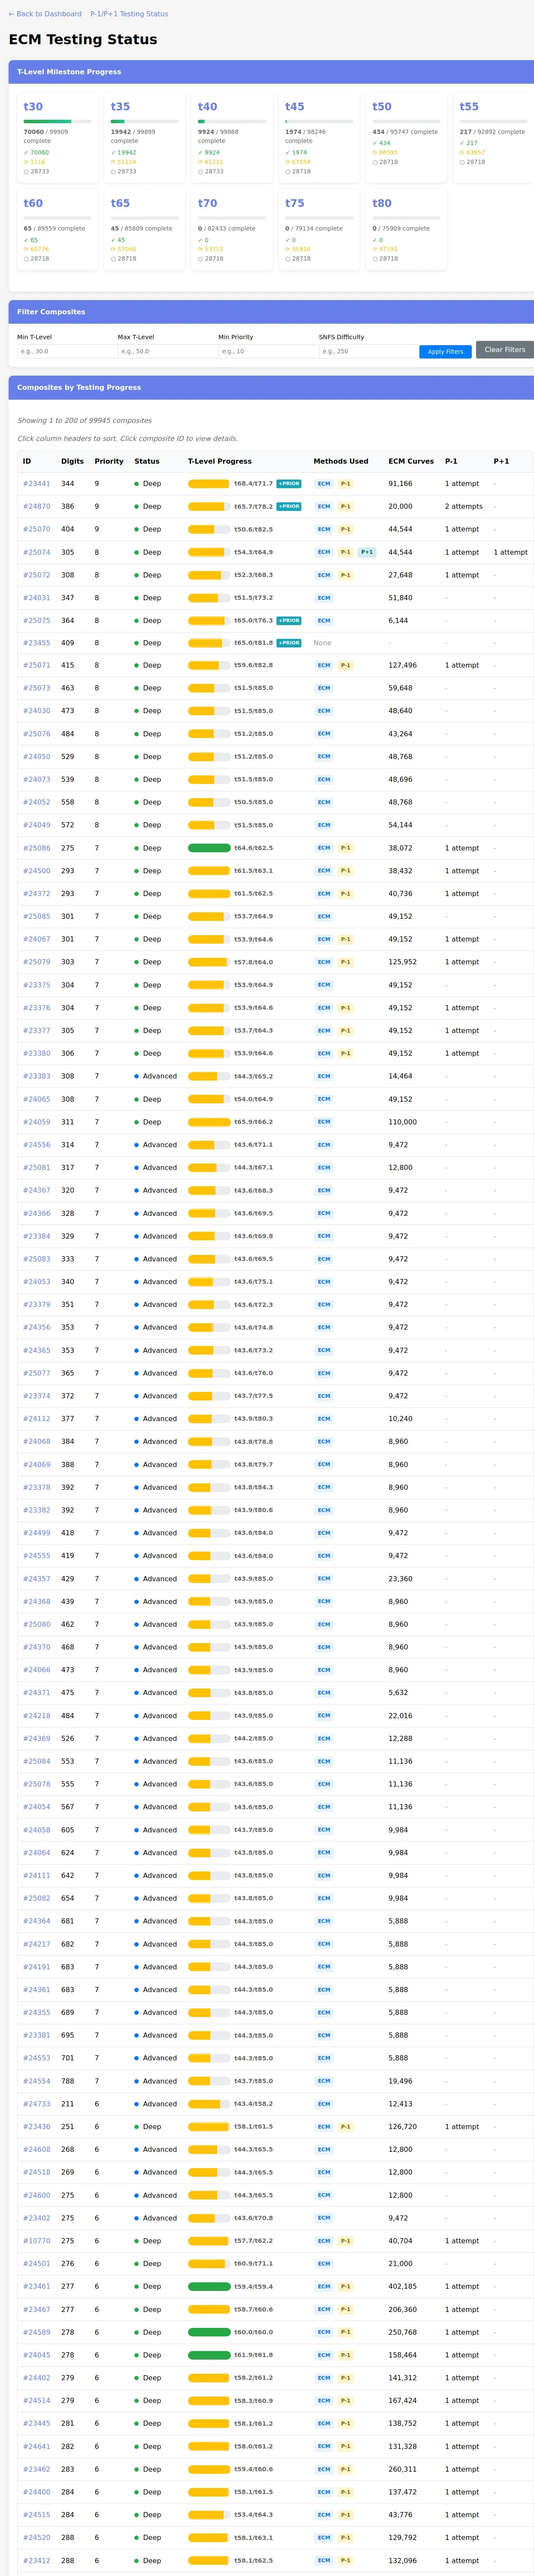The height and width of the screenshot is (2576, 534).
Task: Open composite #24733 details
Action: click(37, 2104)
